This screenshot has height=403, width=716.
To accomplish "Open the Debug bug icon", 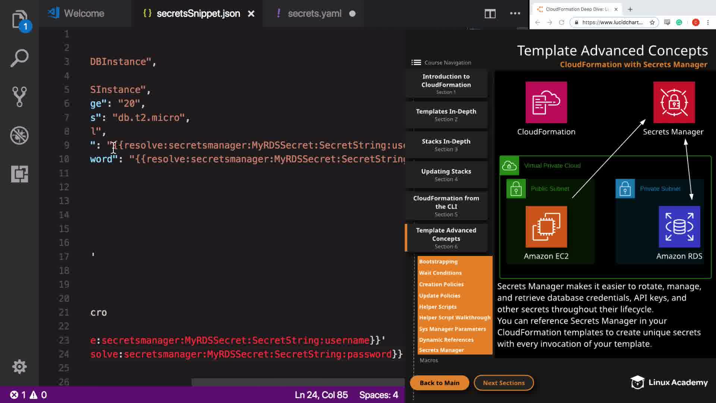I will pos(19,135).
